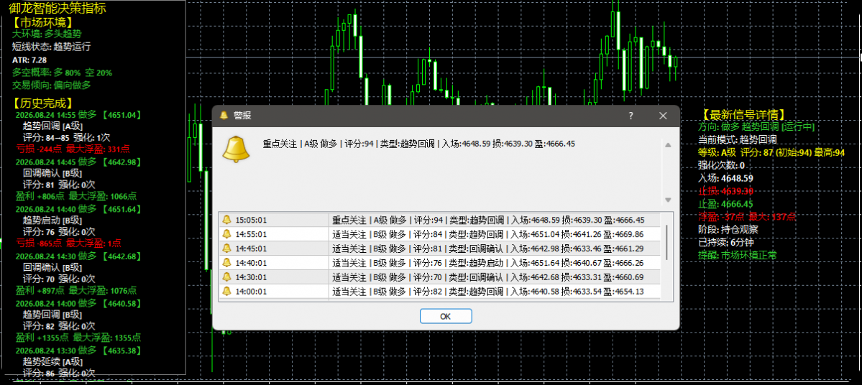This screenshot has width=862, height=385.
Task: Click the 盈利 +1355点 最大浮盈: 1355点 line
Action: click(x=78, y=338)
